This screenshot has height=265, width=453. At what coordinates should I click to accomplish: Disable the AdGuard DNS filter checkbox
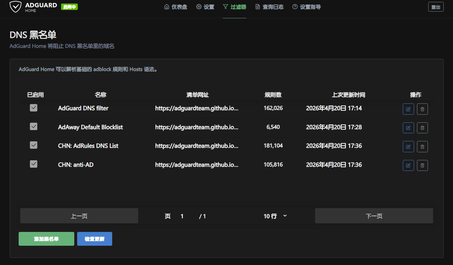coord(33,108)
